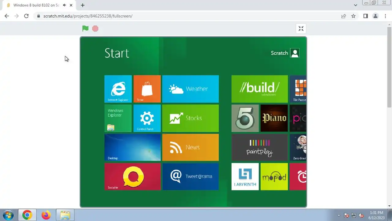Go back in browser history
This screenshot has height=221, width=392.
7,16
